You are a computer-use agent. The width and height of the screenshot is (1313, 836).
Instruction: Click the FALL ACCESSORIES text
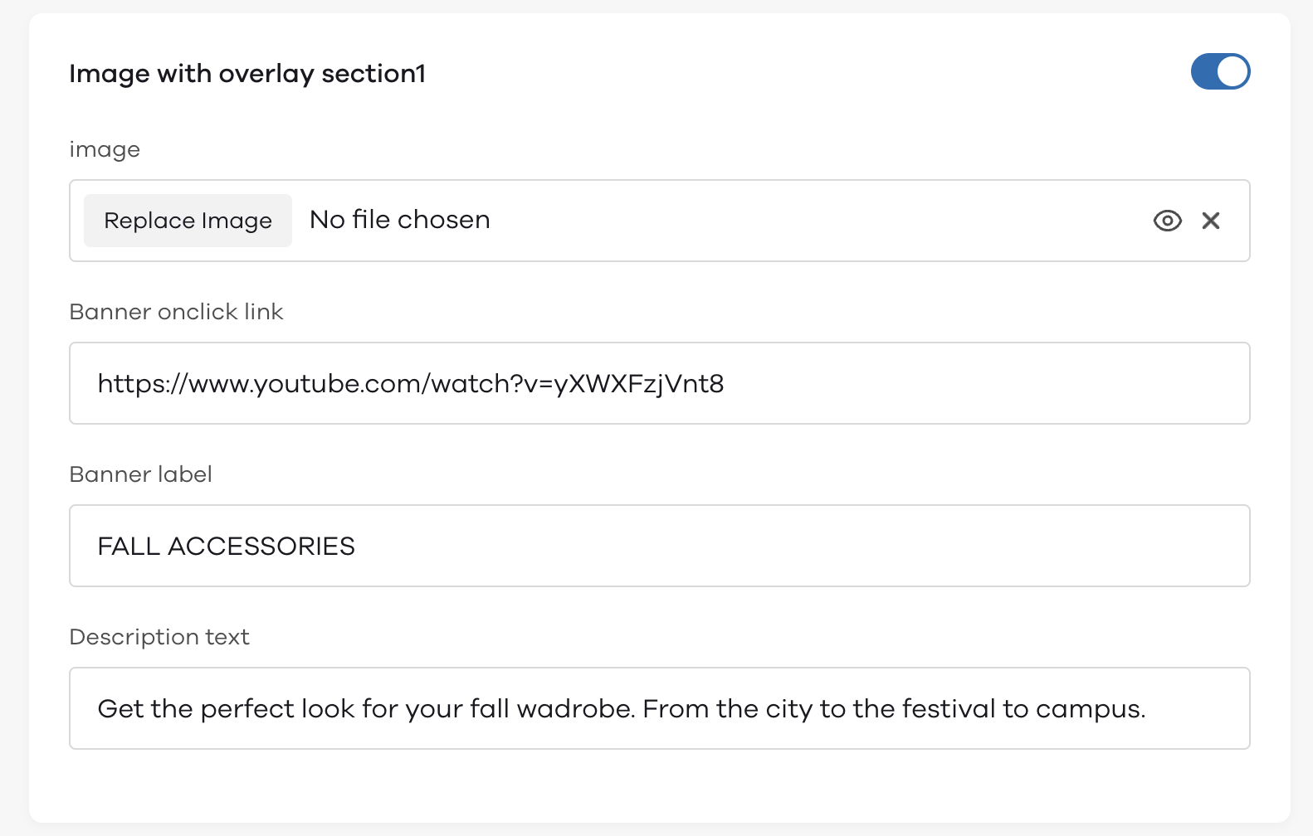[x=227, y=547]
